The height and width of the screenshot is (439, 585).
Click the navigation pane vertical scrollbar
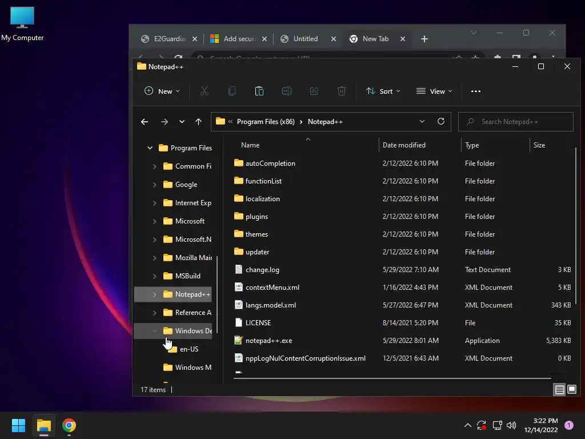click(217, 294)
